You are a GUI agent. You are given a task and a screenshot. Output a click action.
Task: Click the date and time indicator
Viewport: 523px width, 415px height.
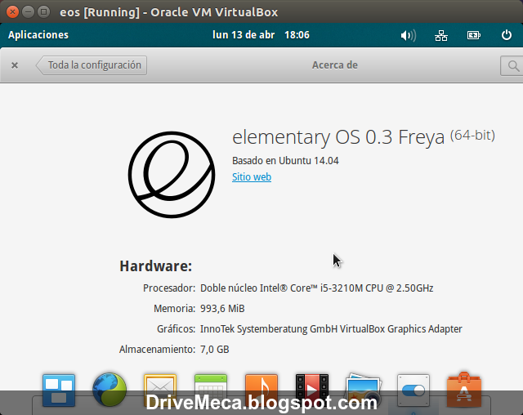click(261, 35)
